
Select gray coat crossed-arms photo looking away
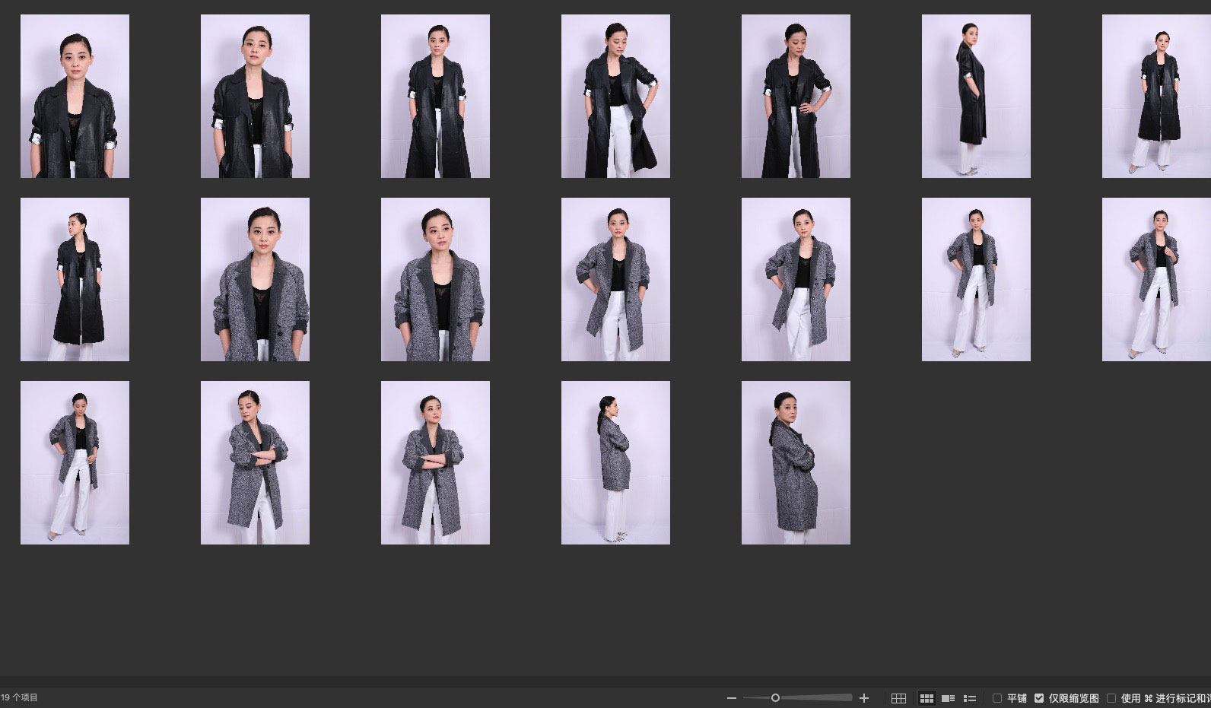coord(255,462)
